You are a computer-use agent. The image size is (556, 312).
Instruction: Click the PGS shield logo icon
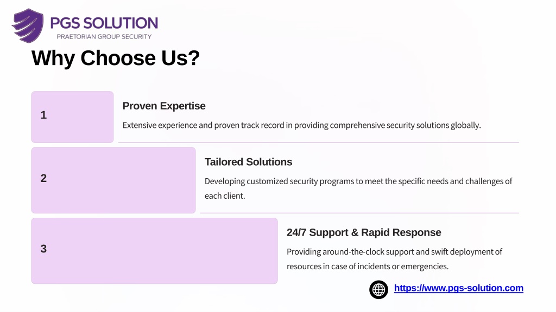(x=28, y=26)
